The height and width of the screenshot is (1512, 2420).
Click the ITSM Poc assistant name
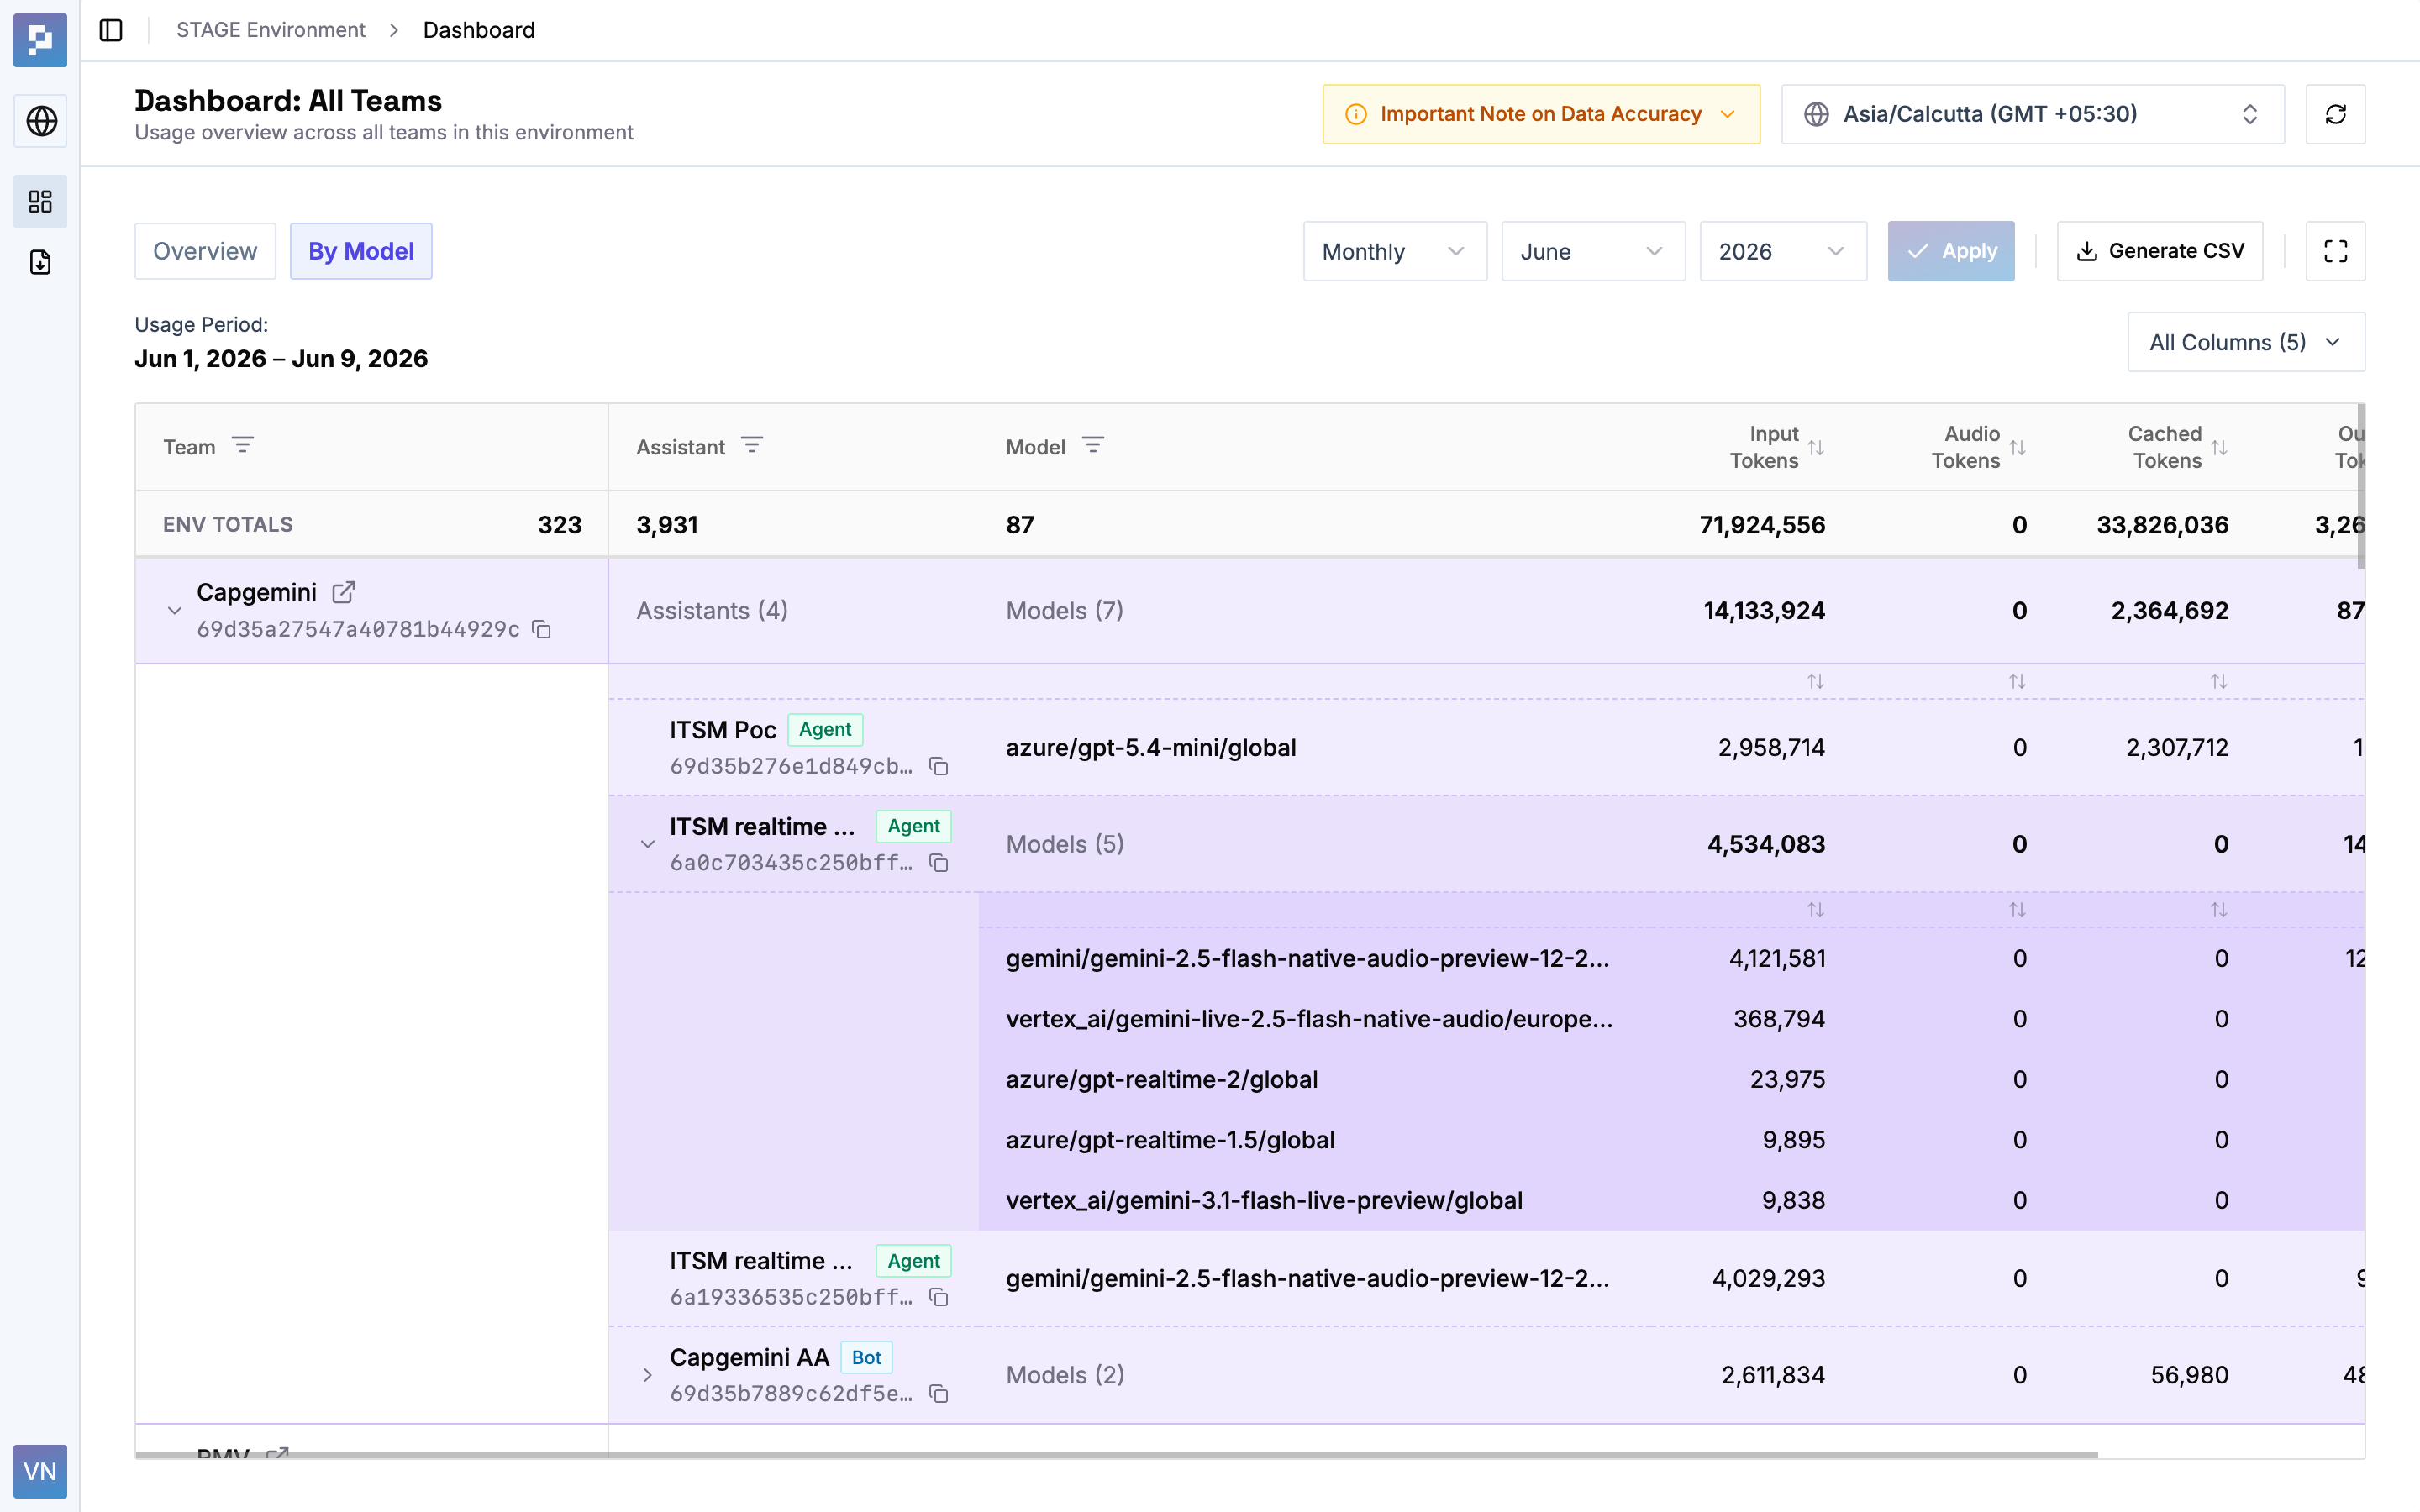[723, 730]
